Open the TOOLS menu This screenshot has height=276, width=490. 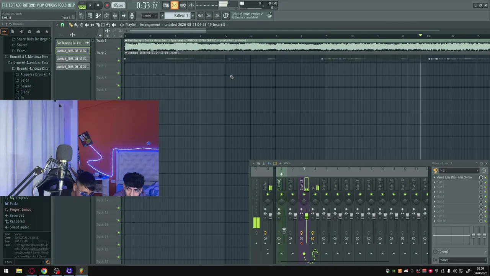pyautogui.click(x=62, y=5)
